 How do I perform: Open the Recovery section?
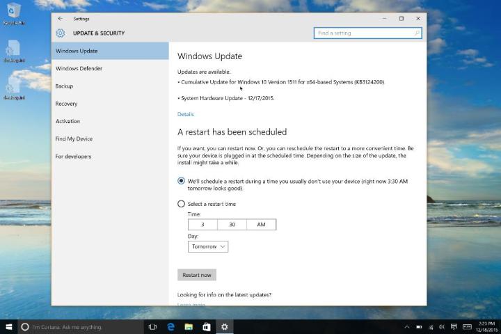[x=110, y=104]
